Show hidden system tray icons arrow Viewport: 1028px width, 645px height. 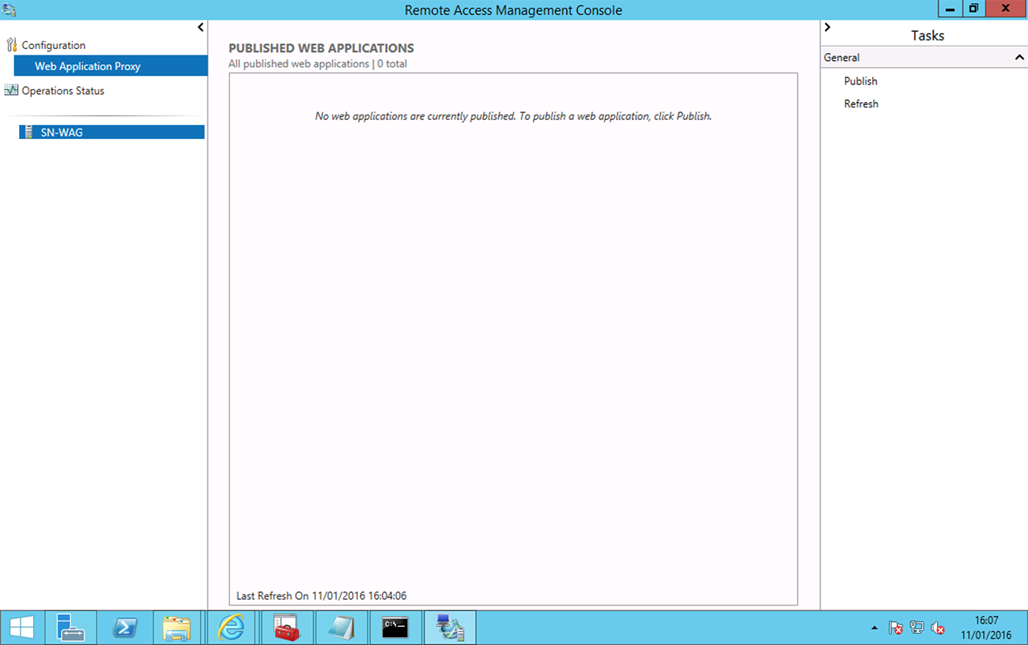(875, 628)
